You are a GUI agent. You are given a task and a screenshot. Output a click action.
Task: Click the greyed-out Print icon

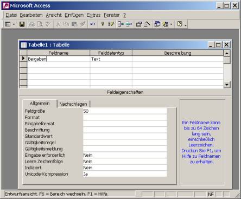tap(32, 24)
